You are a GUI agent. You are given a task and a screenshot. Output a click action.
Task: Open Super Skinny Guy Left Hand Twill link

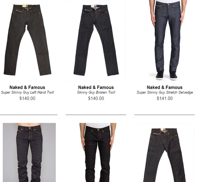(x=28, y=93)
